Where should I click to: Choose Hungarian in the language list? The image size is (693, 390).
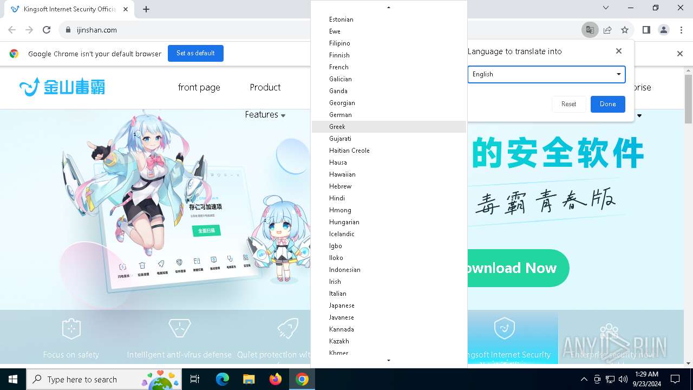389,222
